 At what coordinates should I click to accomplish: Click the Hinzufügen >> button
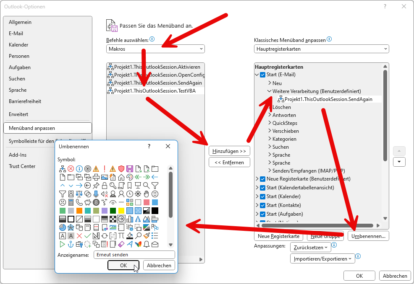[x=229, y=151]
